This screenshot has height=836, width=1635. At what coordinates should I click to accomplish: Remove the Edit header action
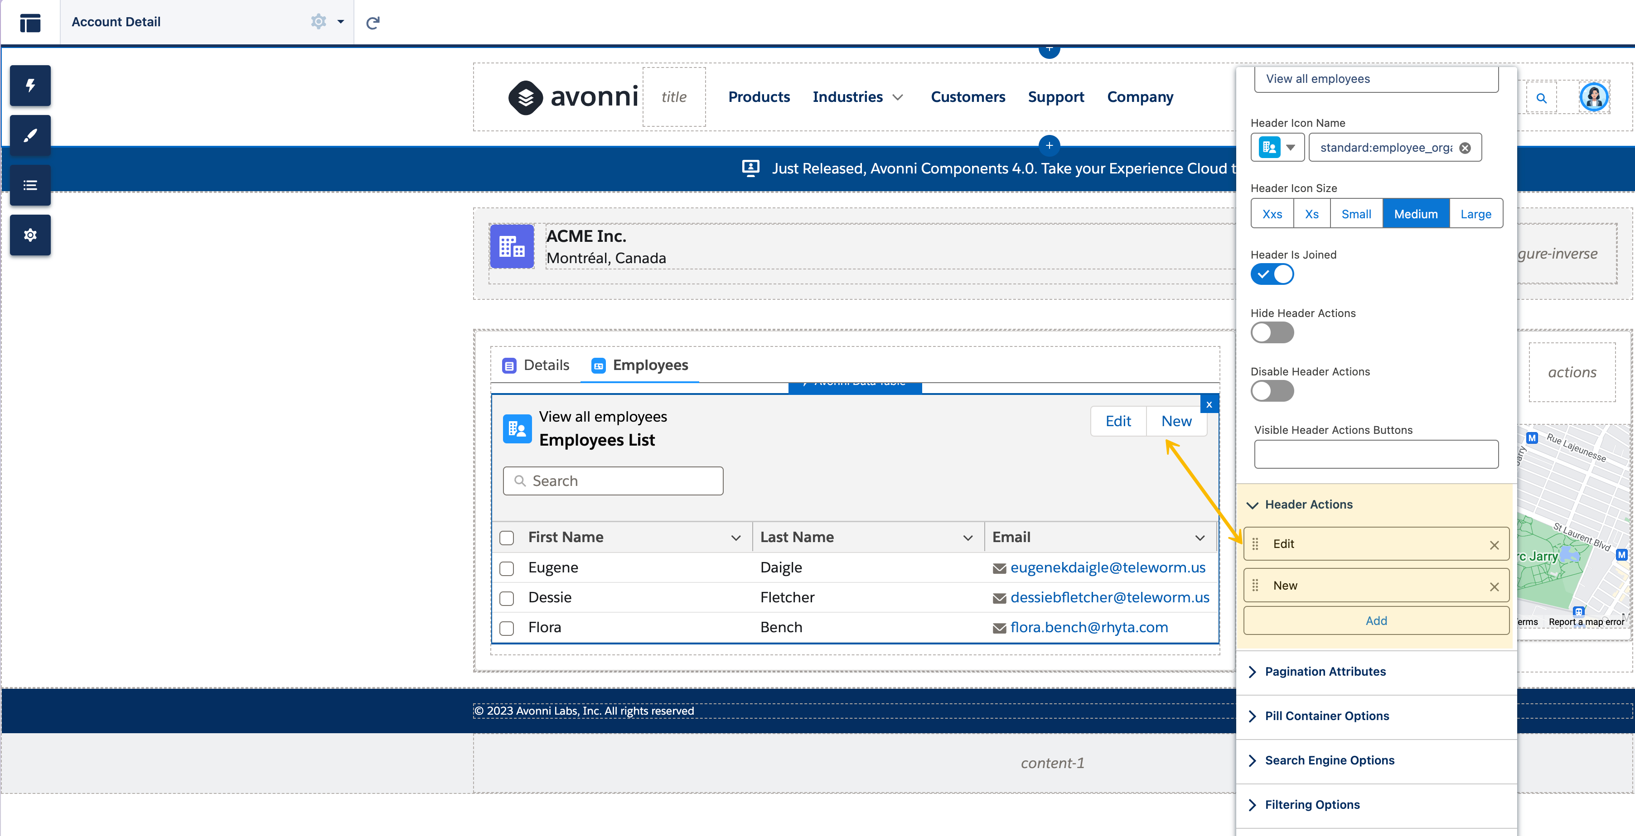click(x=1494, y=545)
